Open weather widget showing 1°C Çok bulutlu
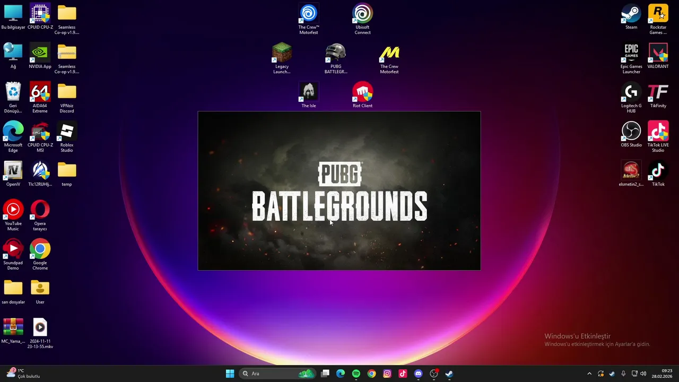Image resolution: width=679 pixels, height=382 pixels. 24,374
